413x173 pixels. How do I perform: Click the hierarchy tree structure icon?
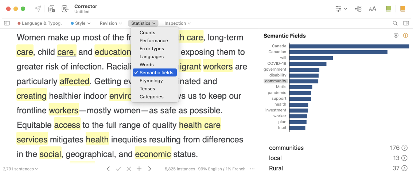point(358,9)
